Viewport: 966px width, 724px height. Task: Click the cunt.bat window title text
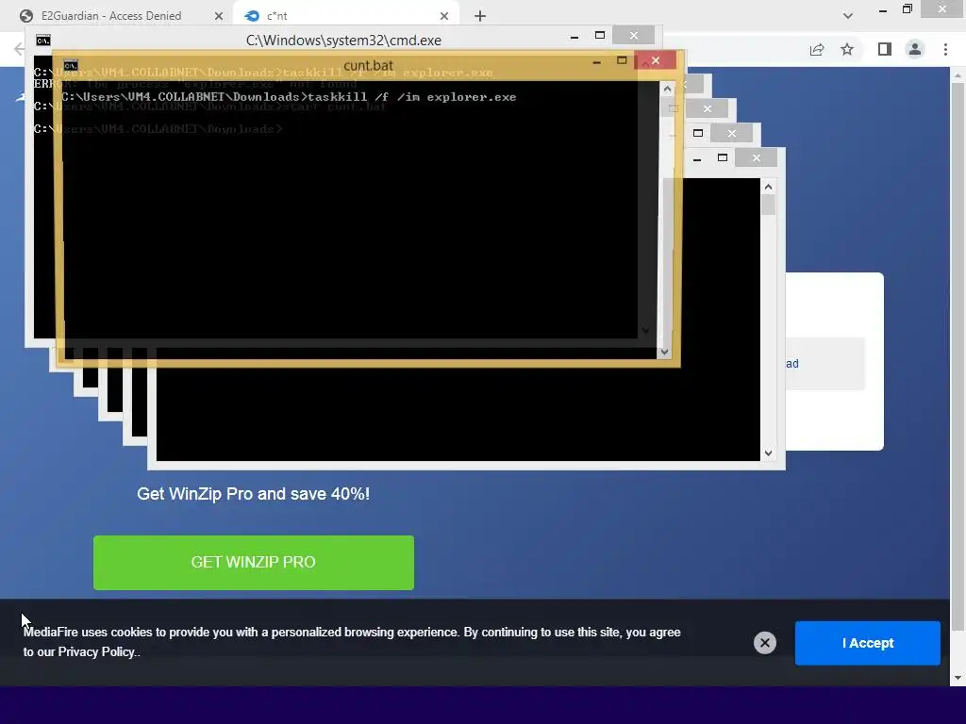(368, 65)
